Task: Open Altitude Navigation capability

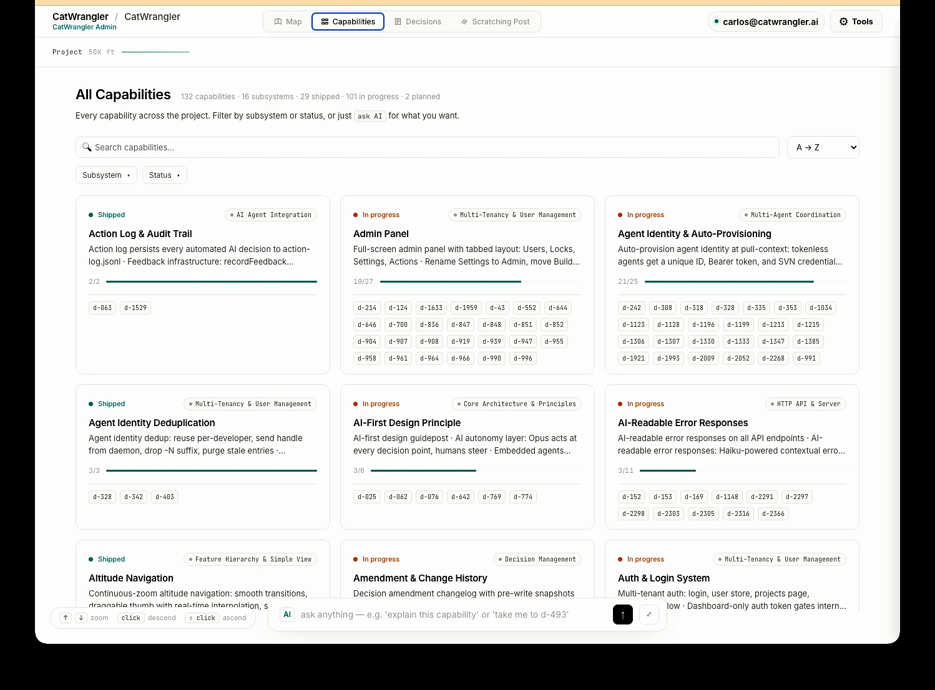Action: [131, 578]
